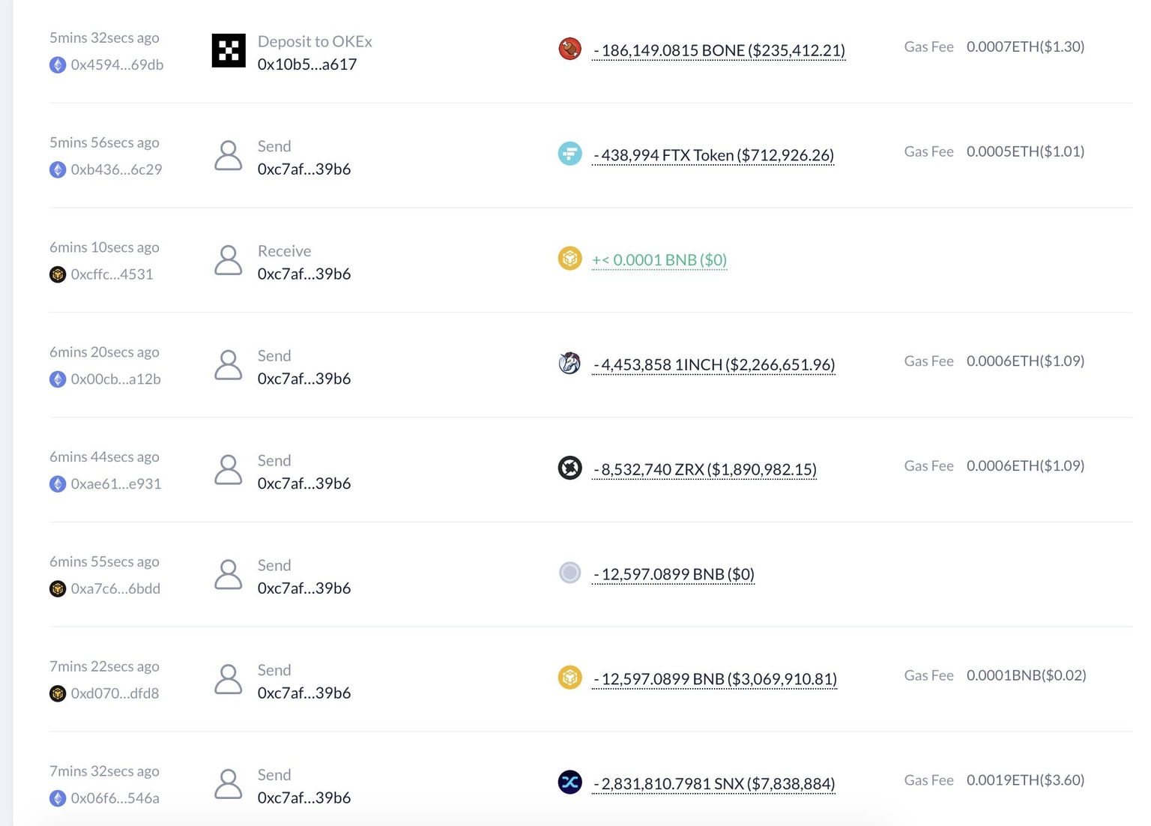Click the -438,994 FTX Token amount
This screenshot has width=1151, height=826.
coord(713,155)
